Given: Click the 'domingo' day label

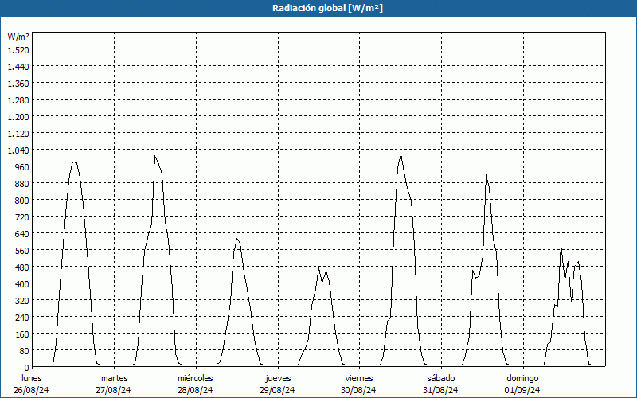Looking at the screenshot, I should (522, 378).
